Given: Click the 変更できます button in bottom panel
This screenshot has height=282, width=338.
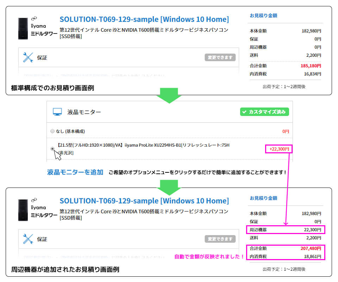Looking at the screenshot, I should pos(220,239).
